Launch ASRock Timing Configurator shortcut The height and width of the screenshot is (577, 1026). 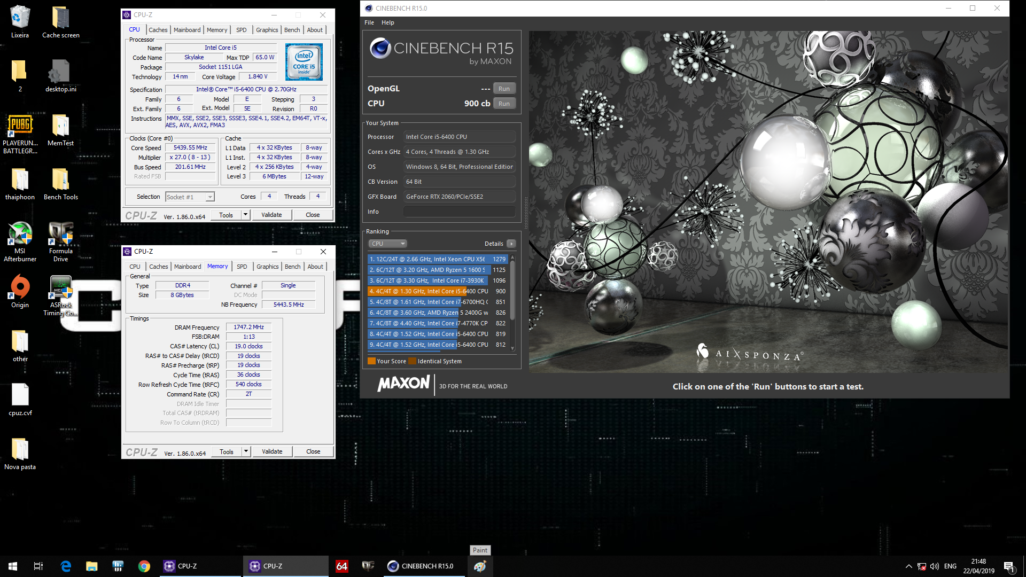[x=61, y=296]
